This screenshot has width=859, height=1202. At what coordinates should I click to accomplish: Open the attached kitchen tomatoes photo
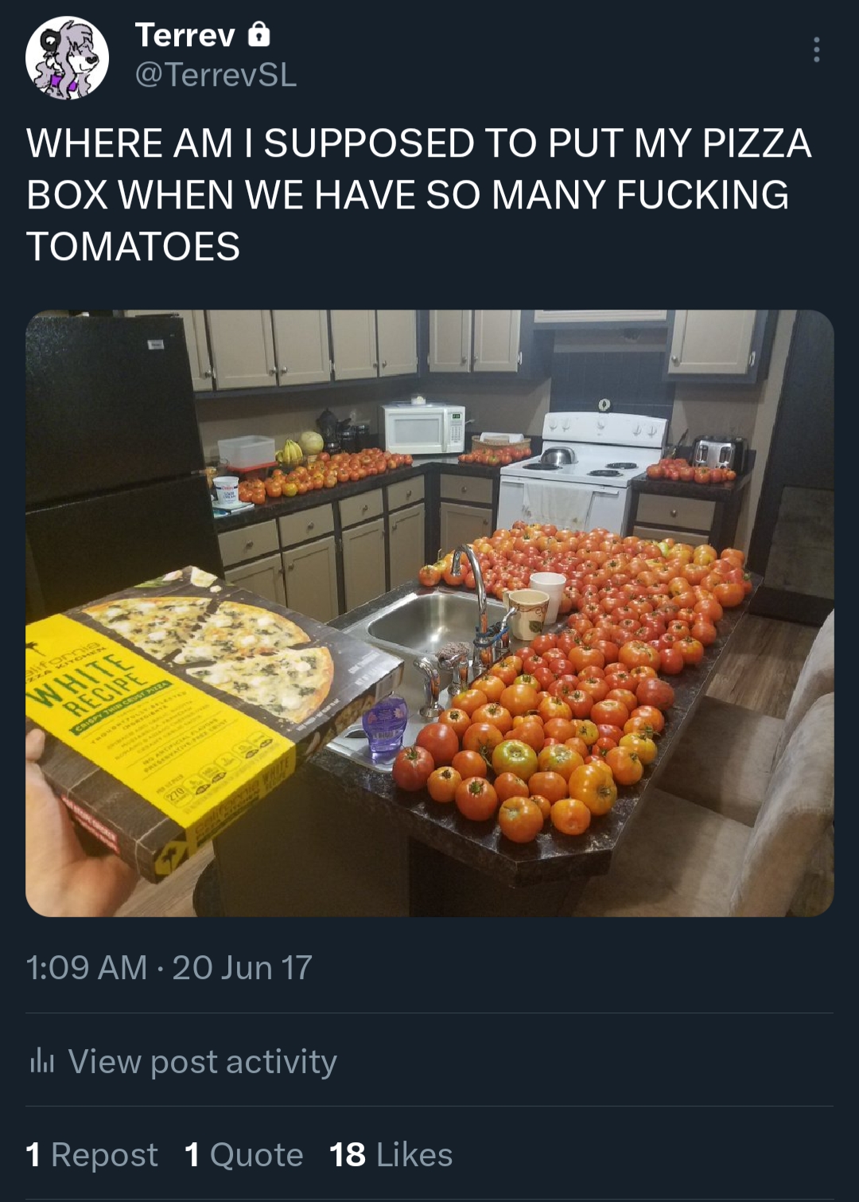pos(429,613)
